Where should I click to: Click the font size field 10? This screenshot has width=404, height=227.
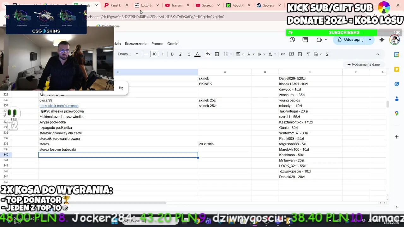[x=154, y=54]
